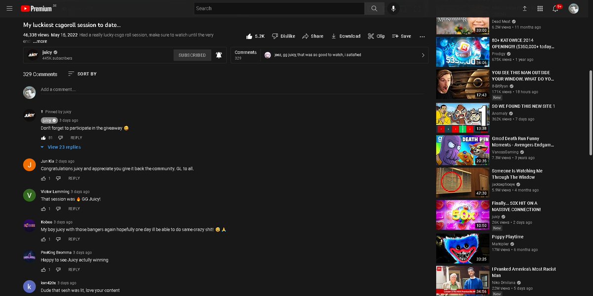Focus the Search input box
Screen dimensions: 593x296
click(279, 8)
